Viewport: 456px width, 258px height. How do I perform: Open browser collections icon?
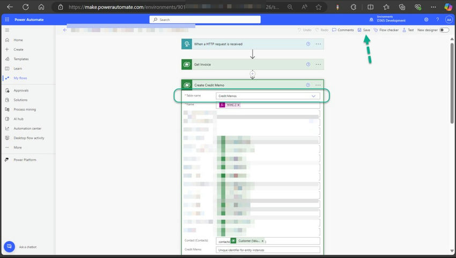point(402,7)
